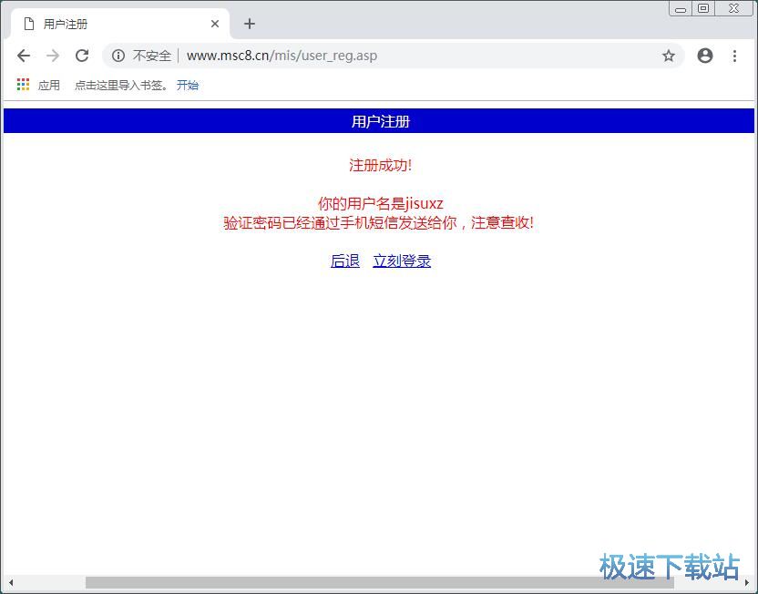Click the scrollbar left arrow
Viewport: 758px width, 594px height.
11,582
